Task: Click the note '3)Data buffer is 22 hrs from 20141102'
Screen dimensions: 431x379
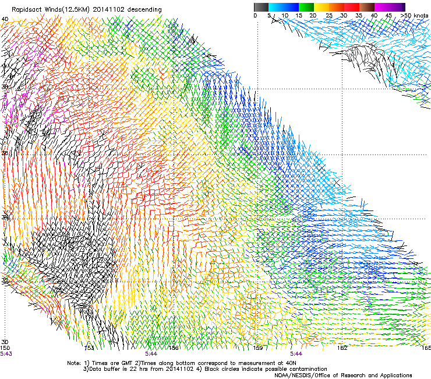Action: click(138, 369)
